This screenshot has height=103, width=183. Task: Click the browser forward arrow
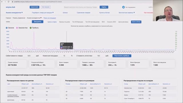pyautogui.click(x=5, y=2)
